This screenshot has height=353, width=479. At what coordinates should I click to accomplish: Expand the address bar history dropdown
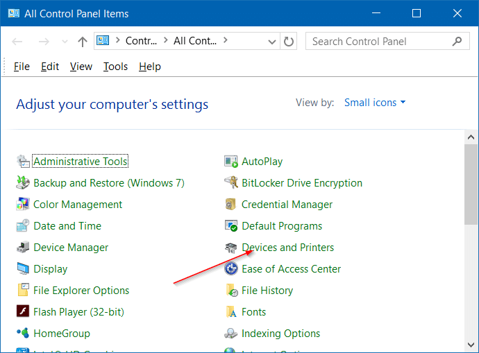tap(271, 42)
